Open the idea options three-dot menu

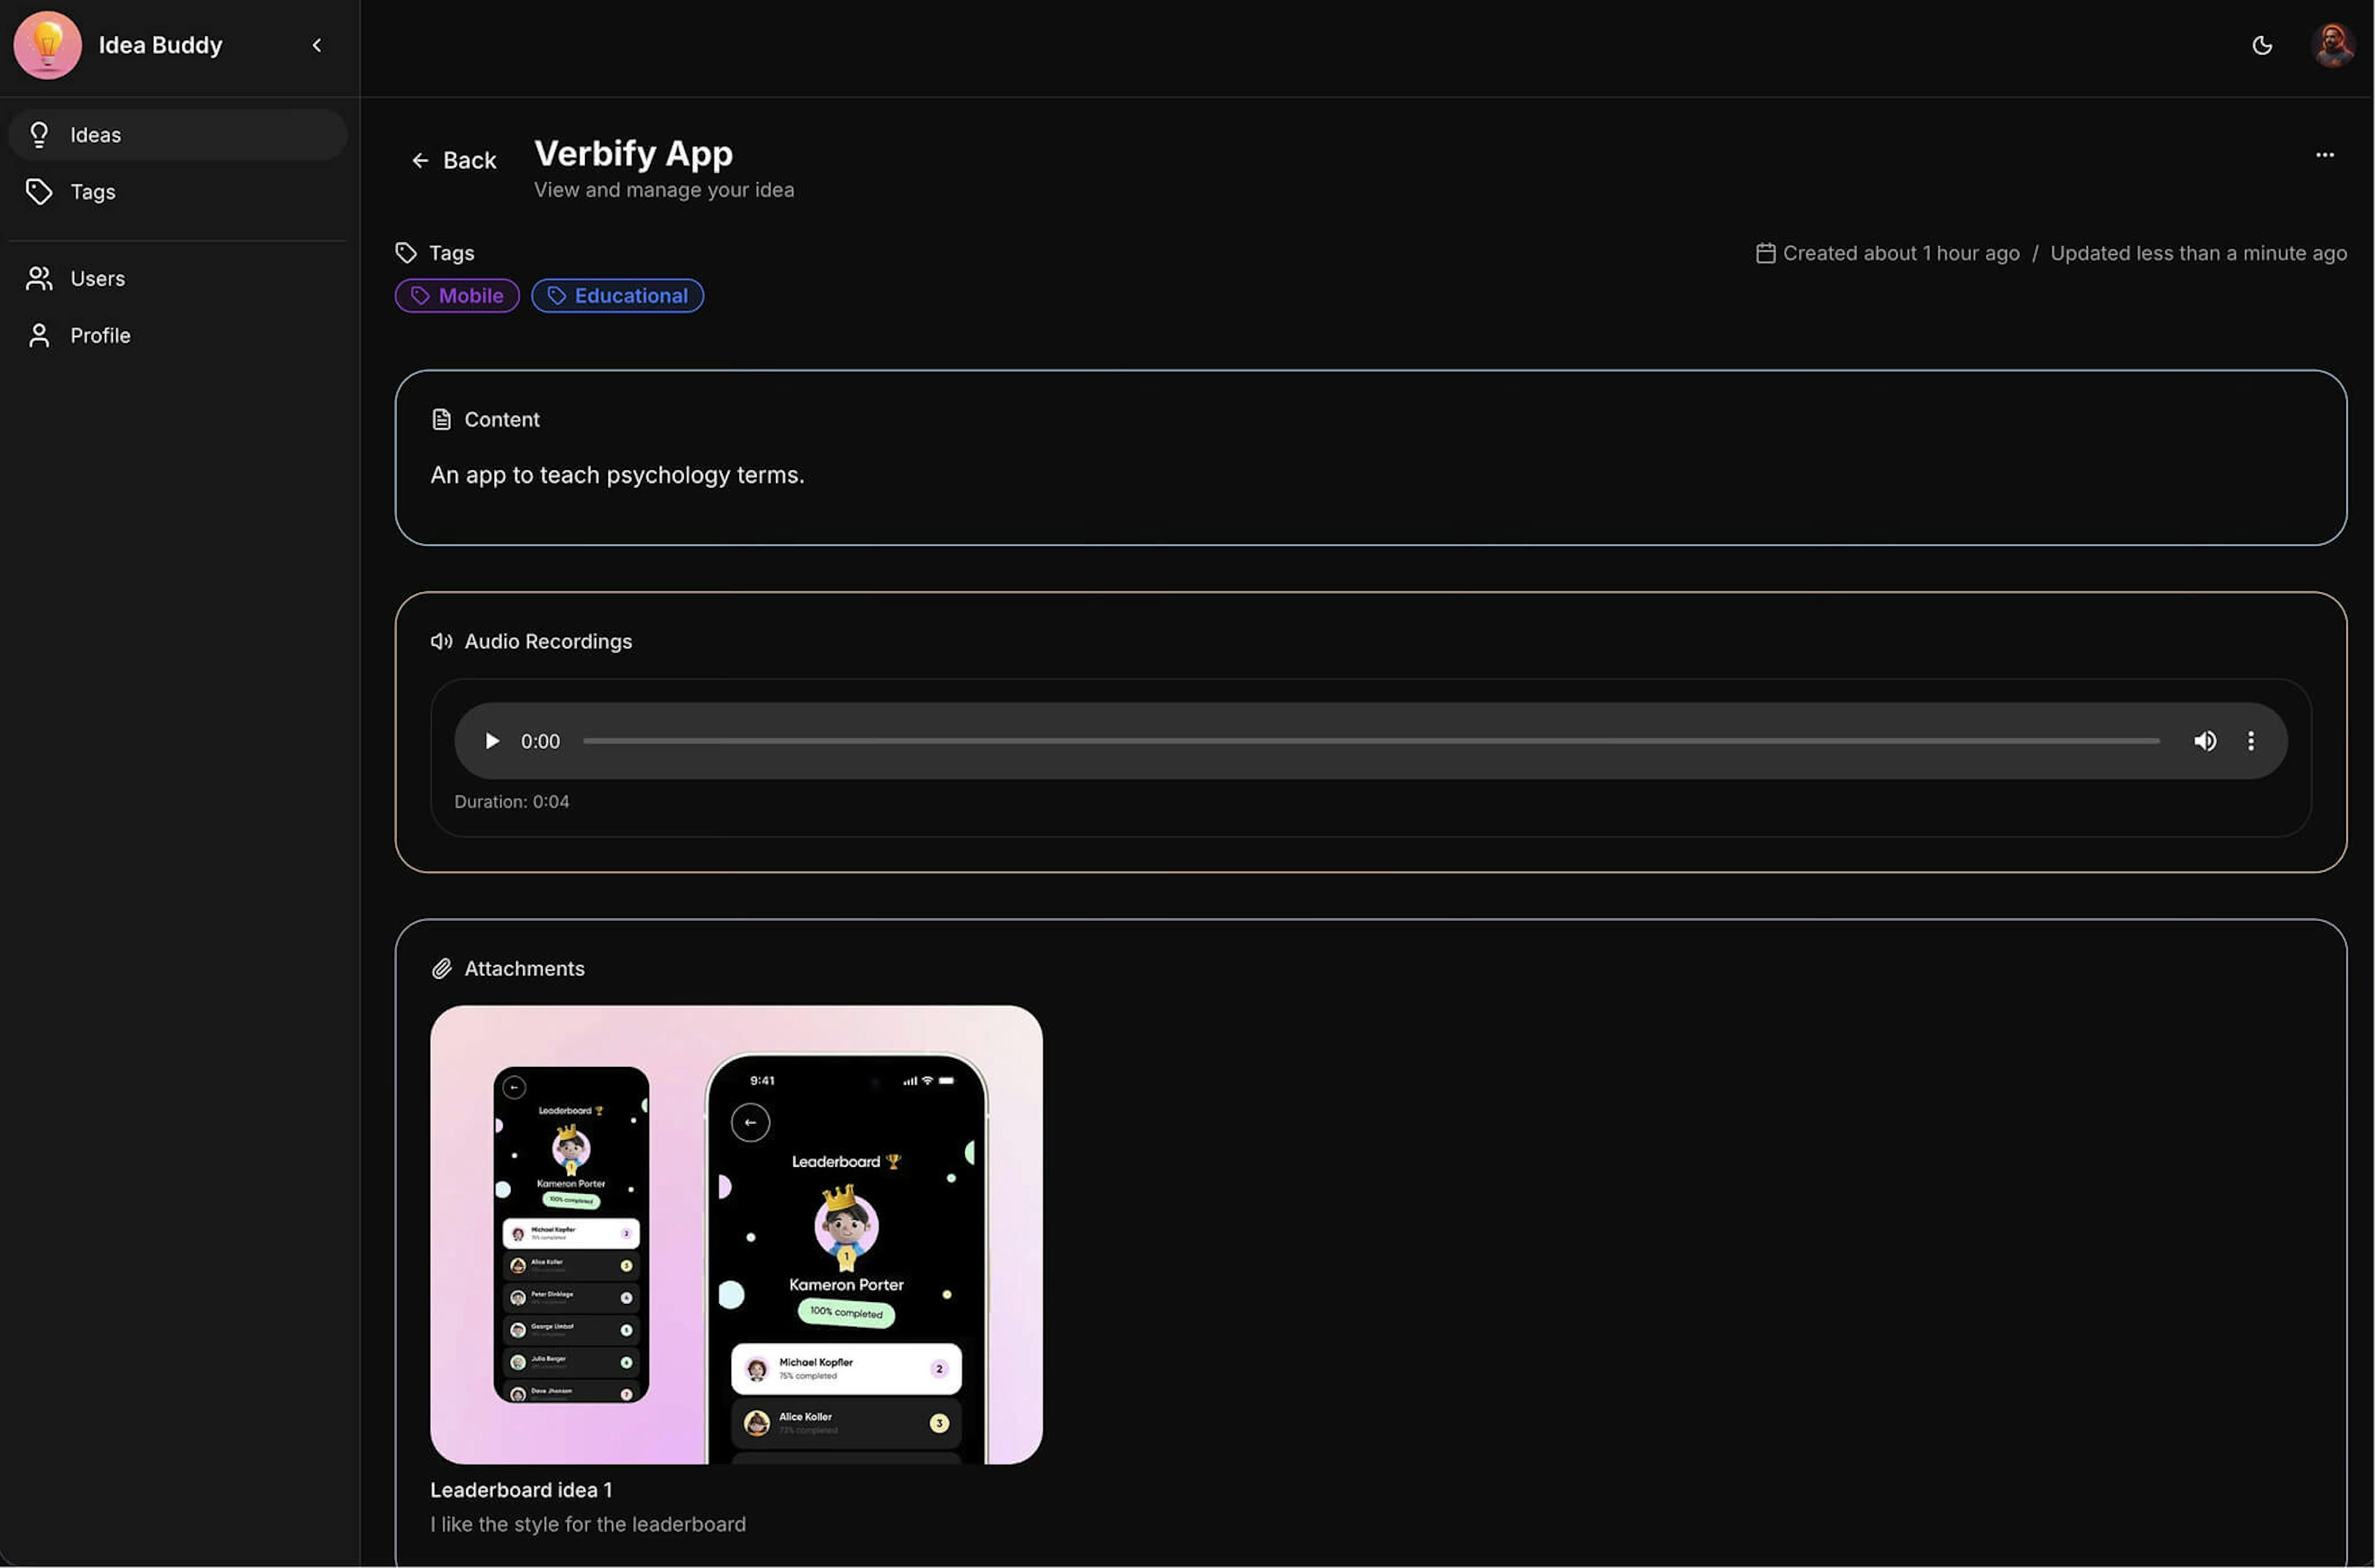pos(2324,155)
